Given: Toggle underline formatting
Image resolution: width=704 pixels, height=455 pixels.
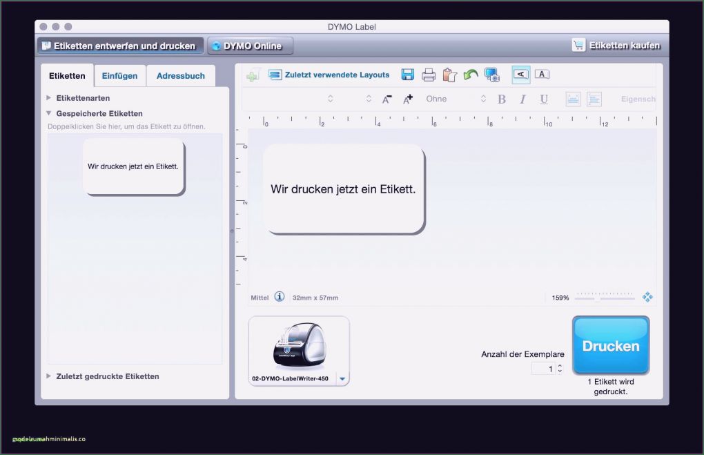Looking at the screenshot, I should (544, 99).
